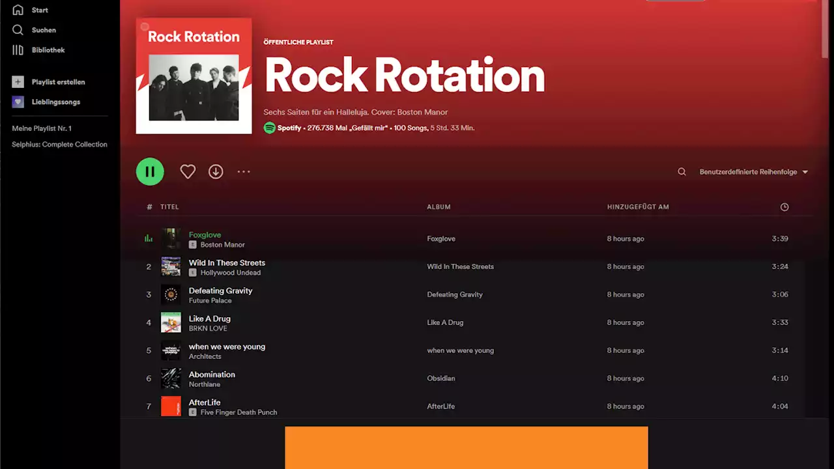The width and height of the screenshot is (834, 469).
Task: Click the when we were young thumbnail
Action: [x=171, y=350]
